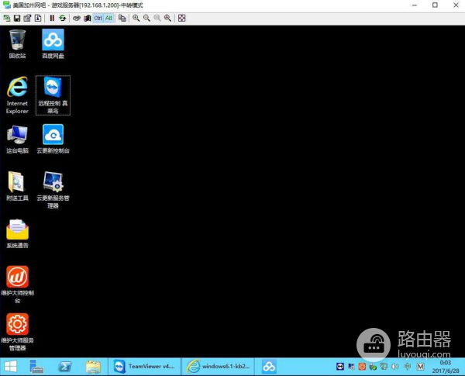This screenshot has height=376, width=465.
Task: Open the 维护大师控制台 desktop icon
Action: [17, 277]
